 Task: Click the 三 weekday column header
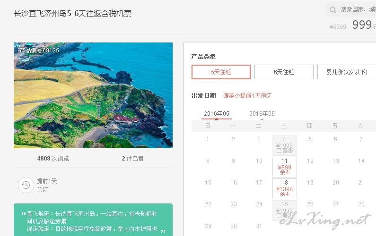[284, 126]
